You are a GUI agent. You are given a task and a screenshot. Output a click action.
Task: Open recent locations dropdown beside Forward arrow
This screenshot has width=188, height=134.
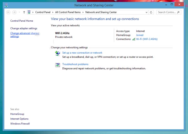click(19, 13)
